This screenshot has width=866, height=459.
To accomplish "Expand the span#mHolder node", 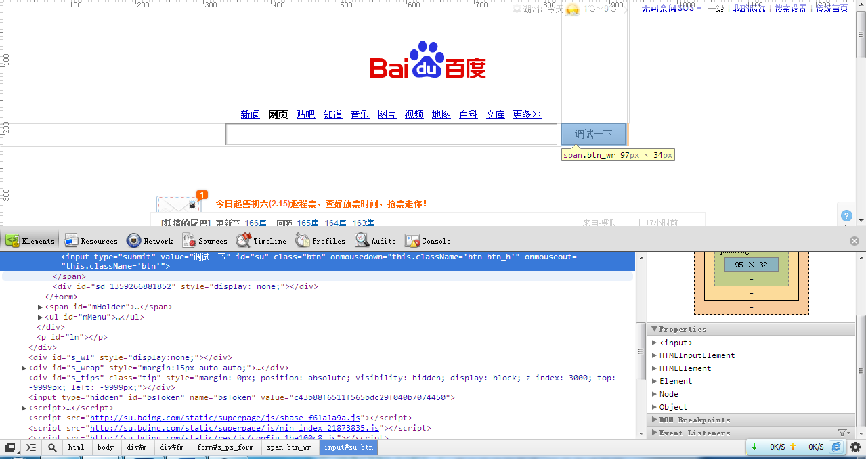I will [x=41, y=307].
